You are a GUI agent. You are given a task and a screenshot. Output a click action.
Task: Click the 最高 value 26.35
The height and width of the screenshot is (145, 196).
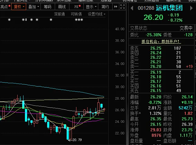pyautogui.click(x=156, y=119)
